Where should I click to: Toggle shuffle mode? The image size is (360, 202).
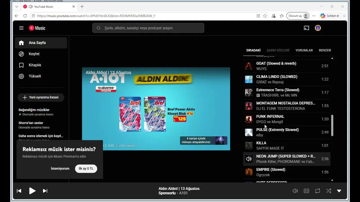pos(328,191)
